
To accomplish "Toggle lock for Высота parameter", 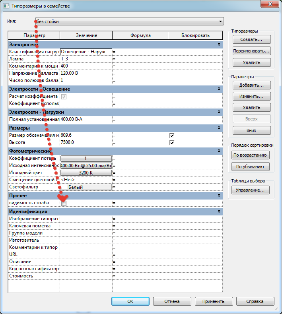I will (172, 143).
